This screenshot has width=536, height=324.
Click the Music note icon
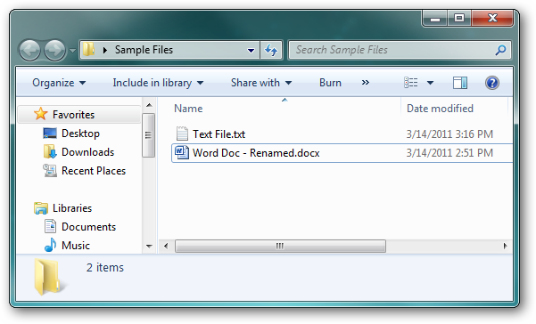(50, 245)
